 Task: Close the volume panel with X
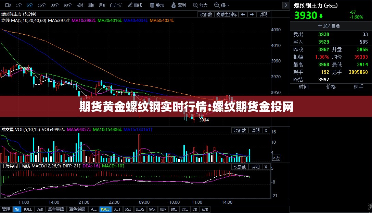[x=266, y=131]
